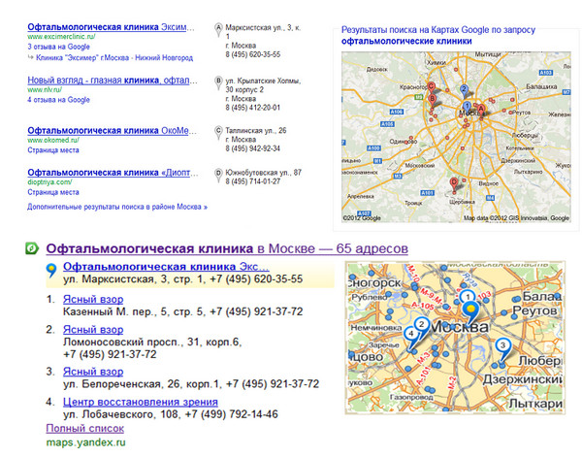Select marker 2 on the Yandex map
The height and width of the screenshot is (457, 582).
(421, 324)
